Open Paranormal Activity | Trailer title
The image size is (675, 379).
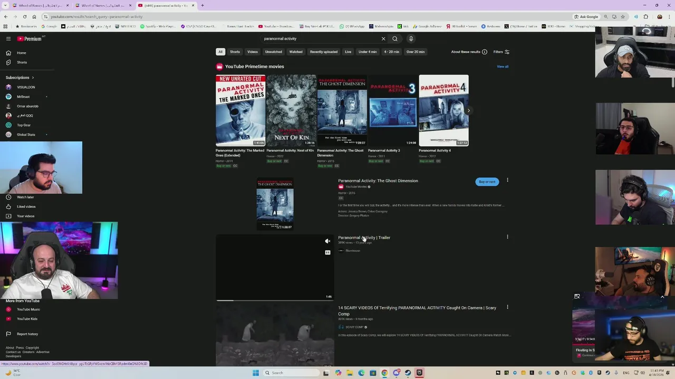(x=364, y=237)
